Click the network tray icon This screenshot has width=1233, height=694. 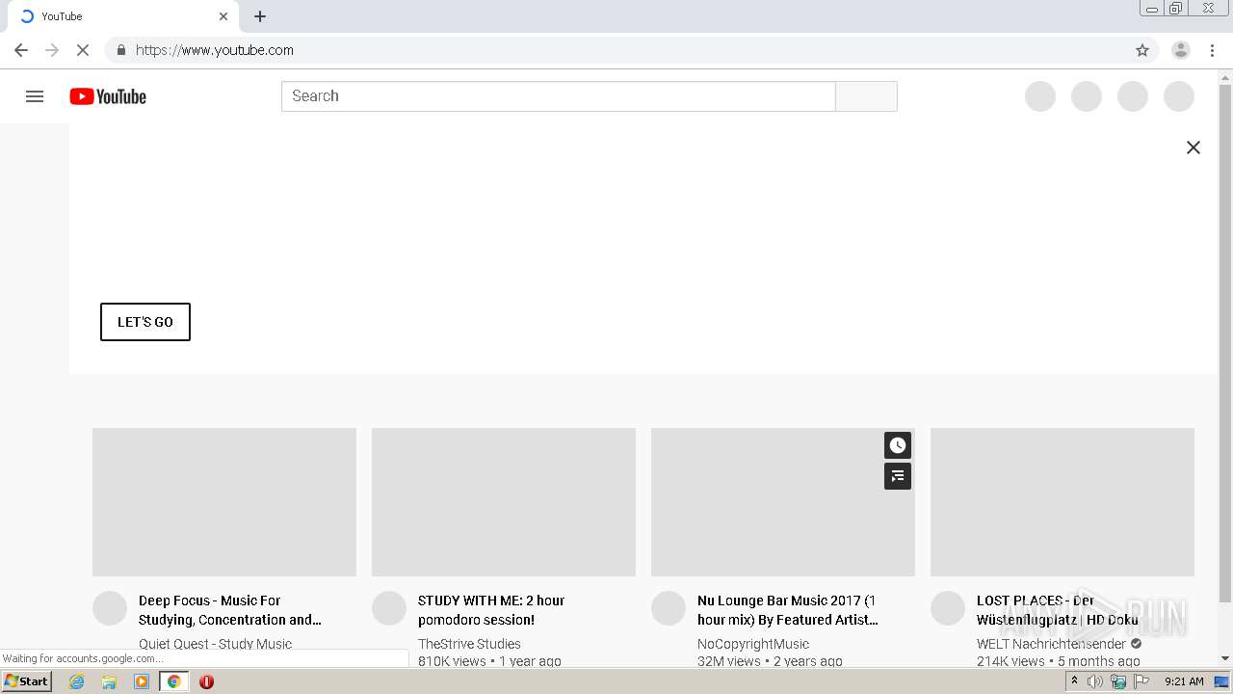click(1118, 681)
